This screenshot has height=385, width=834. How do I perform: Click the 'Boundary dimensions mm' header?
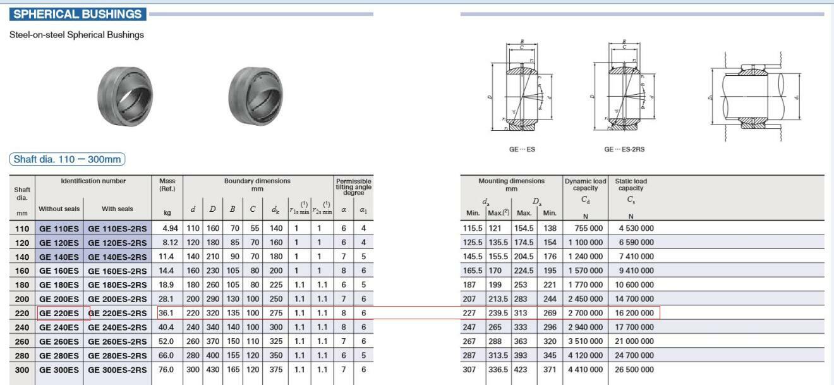[x=257, y=185]
